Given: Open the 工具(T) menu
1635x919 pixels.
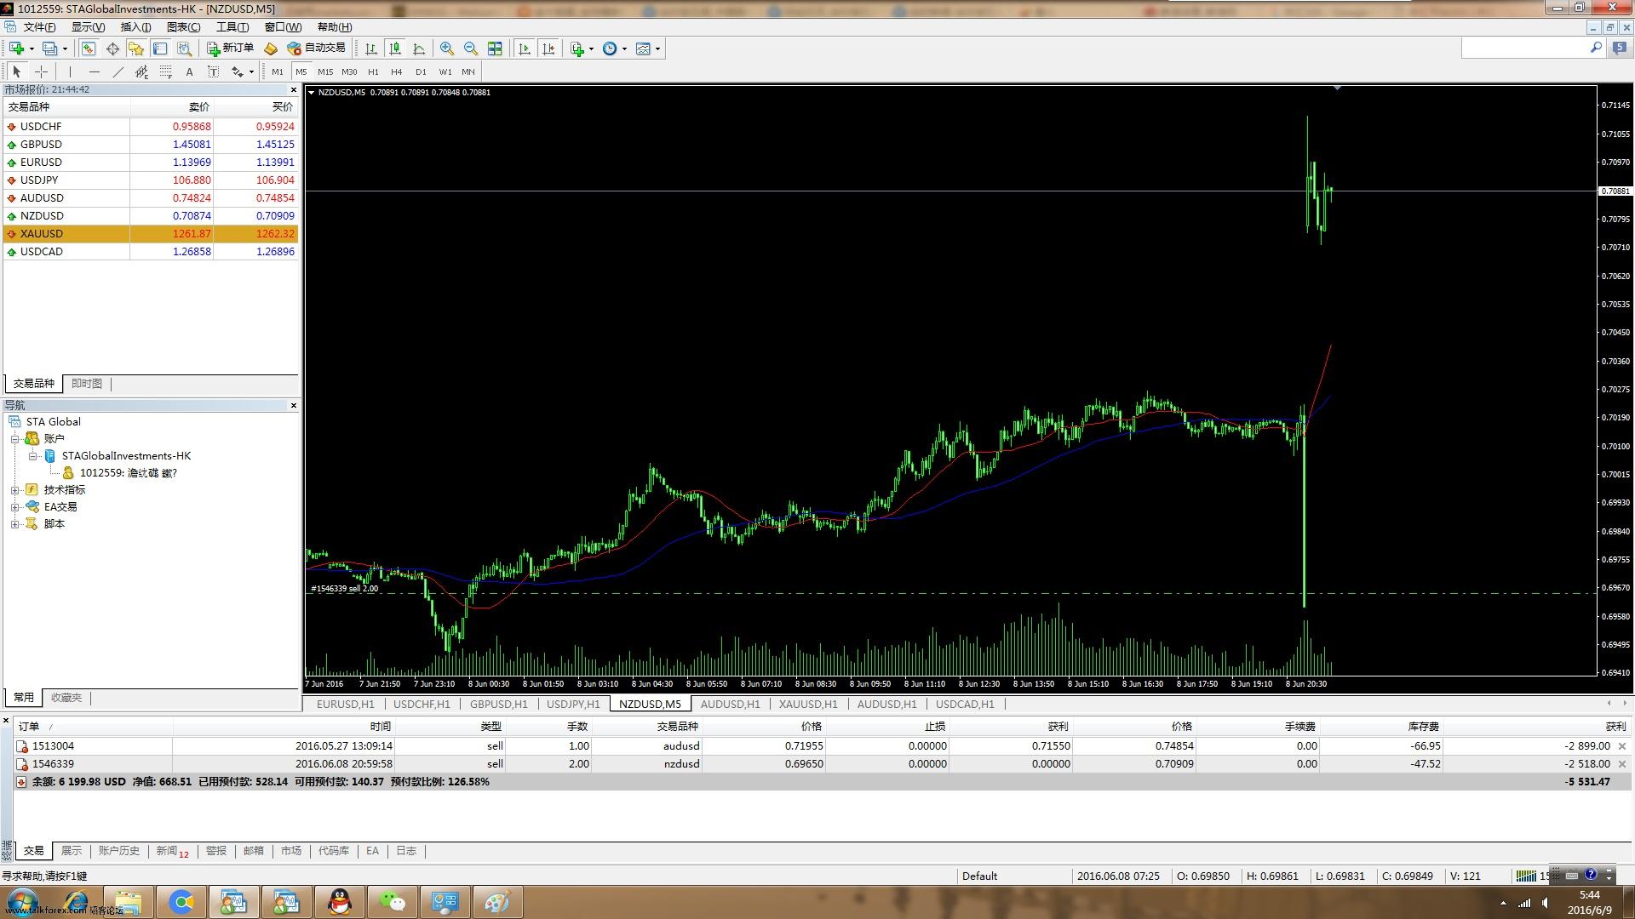Looking at the screenshot, I should point(232,27).
